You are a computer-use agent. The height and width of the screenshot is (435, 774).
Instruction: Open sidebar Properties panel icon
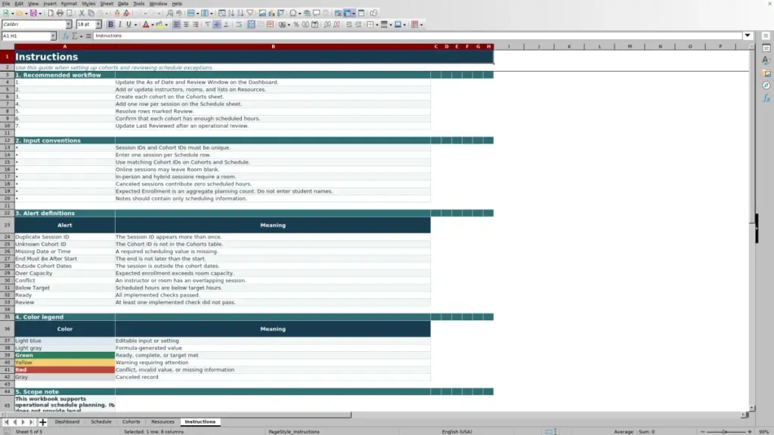pyautogui.click(x=766, y=48)
